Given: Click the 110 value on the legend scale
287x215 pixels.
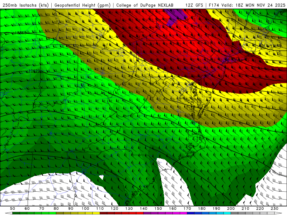Looking at the screenshot, I should coord(100,209).
